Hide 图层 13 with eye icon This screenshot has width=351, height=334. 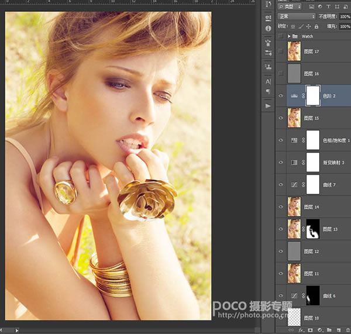click(281, 229)
